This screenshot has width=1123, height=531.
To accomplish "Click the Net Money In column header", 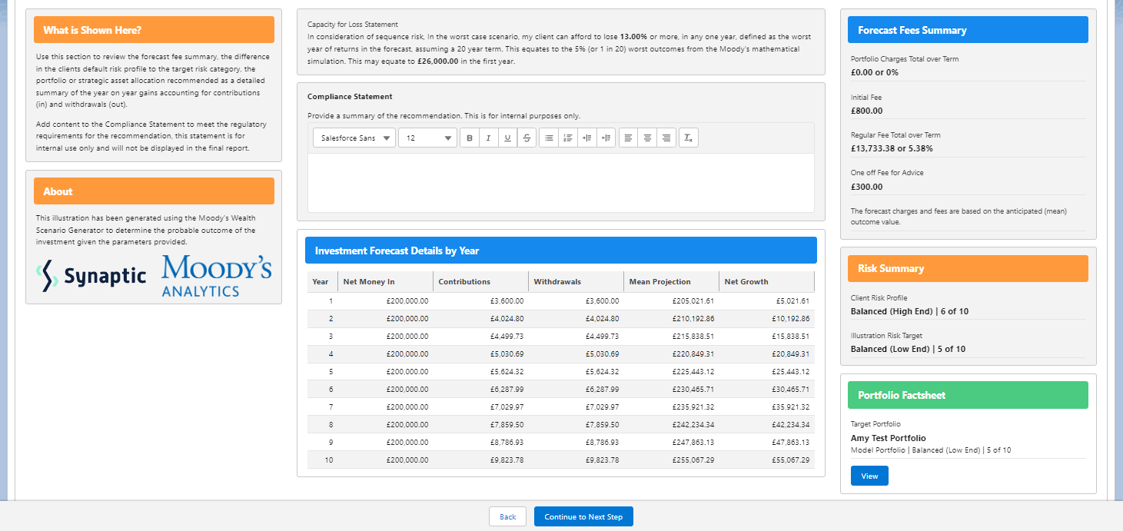I will click(385, 281).
